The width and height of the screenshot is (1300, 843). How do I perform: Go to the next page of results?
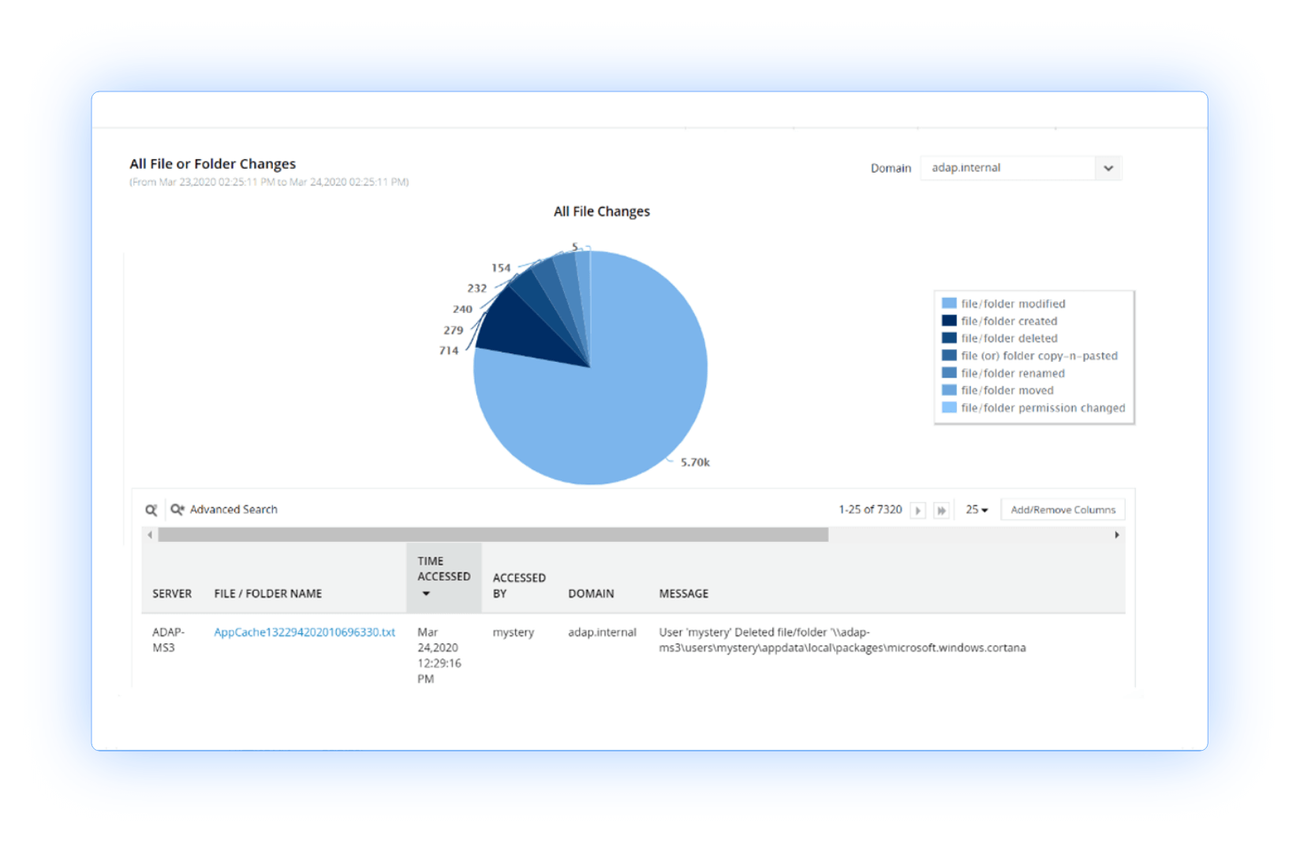(x=917, y=510)
